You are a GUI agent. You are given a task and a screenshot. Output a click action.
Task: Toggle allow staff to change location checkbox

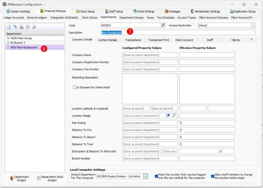pos(212,176)
